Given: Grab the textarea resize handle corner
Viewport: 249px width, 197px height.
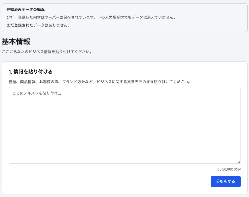Looking at the screenshot, I should click(x=239, y=162).
